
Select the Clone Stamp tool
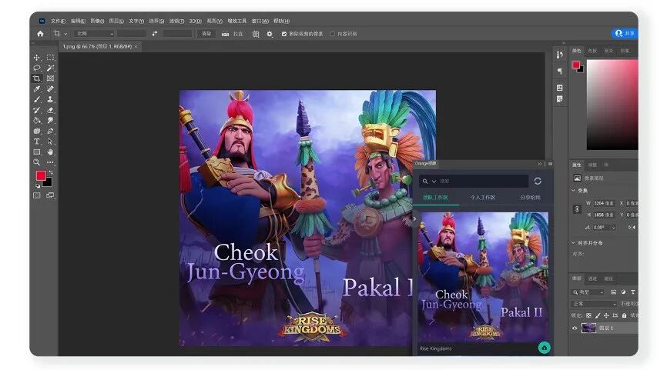[x=50, y=99]
